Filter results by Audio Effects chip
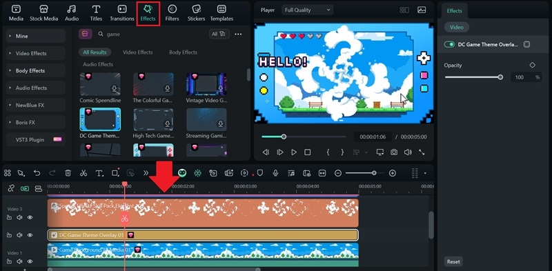 [x=98, y=64]
